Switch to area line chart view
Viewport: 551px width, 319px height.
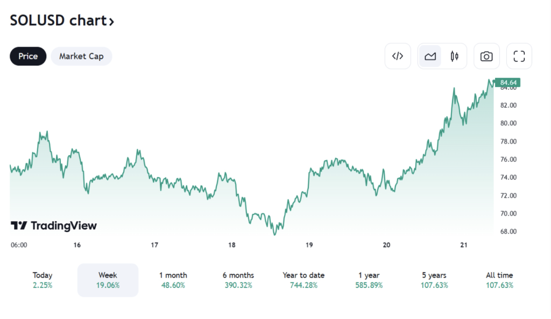[x=430, y=56]
